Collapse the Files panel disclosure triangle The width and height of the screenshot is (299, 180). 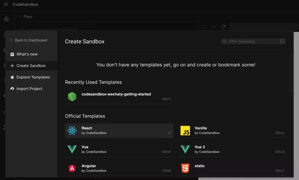click(x=20, y=17)
